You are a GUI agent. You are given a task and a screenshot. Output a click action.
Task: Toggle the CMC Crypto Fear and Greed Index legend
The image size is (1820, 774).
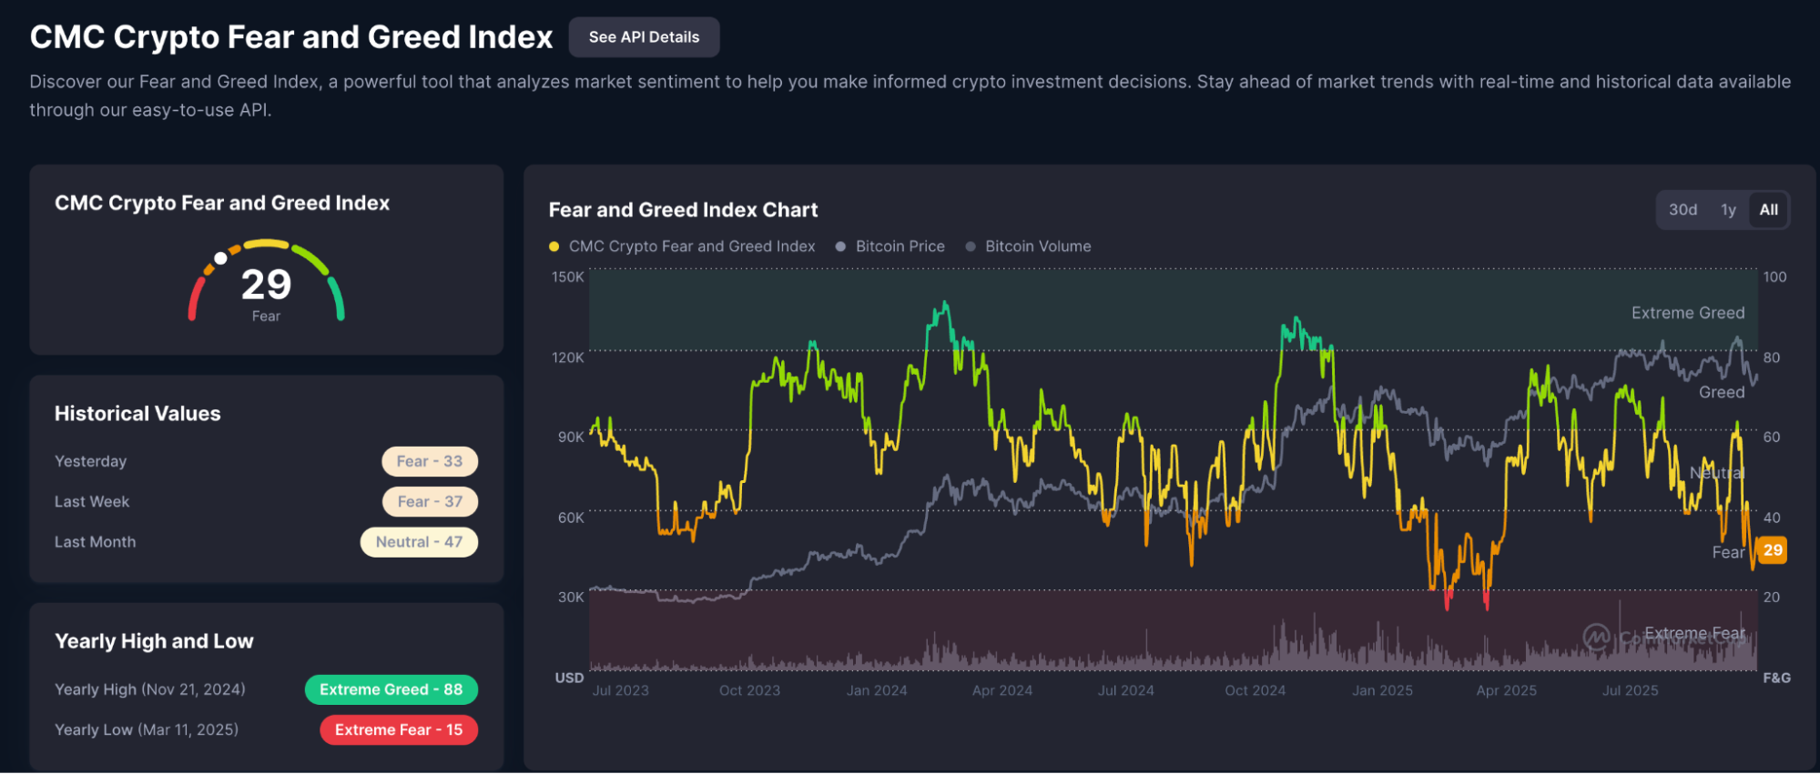691,246
